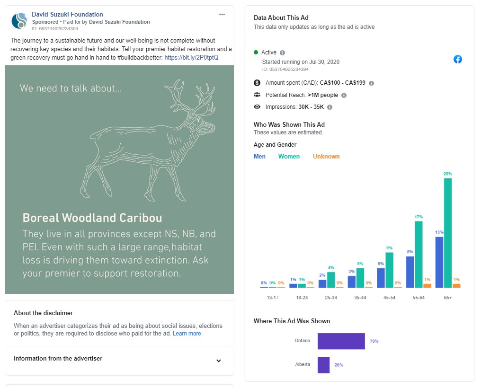
Task: Click the '18-24' age group label
Action: [302, 298]
